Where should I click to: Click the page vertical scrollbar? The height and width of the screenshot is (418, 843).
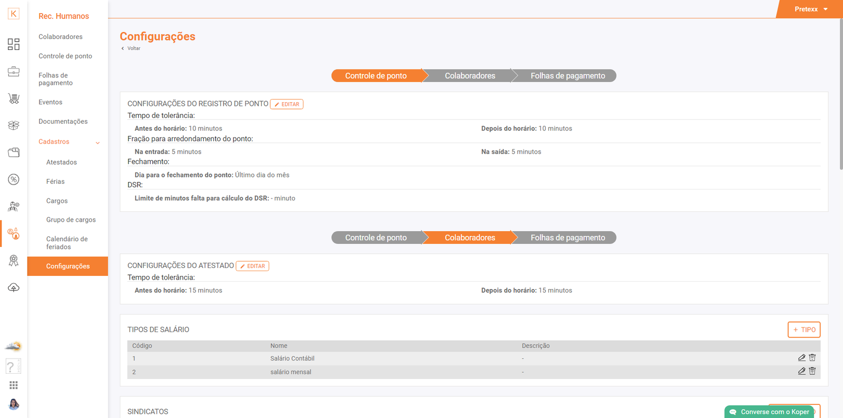point(841,95)
